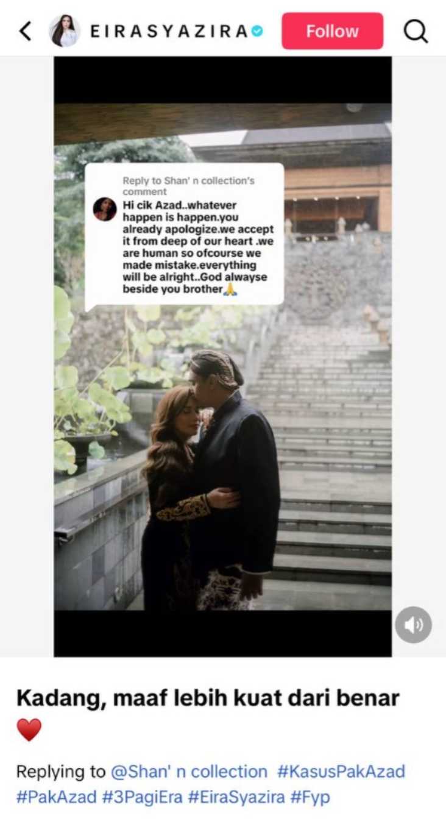Tap the commenter's small avatar in reply bubble
Viewport: 446px width, 821px height.
pos(105,209)
